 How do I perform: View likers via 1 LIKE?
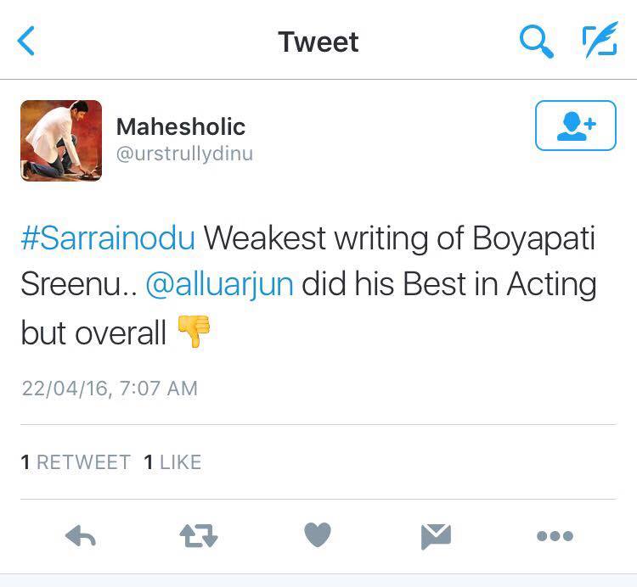pyautogui.click(x=172, y=462)
